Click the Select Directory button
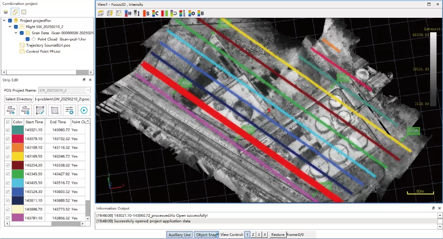The width and height of the screenshot is (443, 239). pos(19,99)
